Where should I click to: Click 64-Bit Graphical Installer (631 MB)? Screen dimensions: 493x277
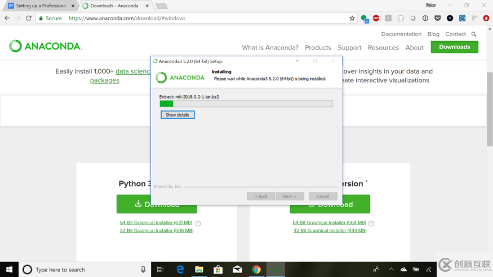[x=156, y=222]
